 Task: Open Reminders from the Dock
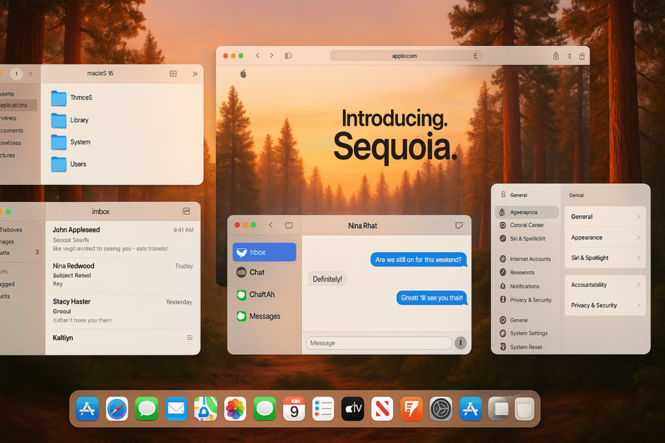coord(323,409)
